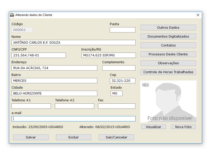Click the camera icon on the photo placeholder
The width and height of the screenshot is (210, 157).
(x=145, y=84)
